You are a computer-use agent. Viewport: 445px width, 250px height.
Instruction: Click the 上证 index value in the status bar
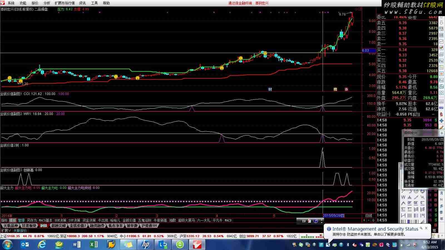coord(13,236)
